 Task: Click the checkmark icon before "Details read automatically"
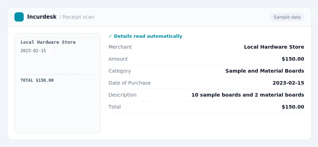(x=110, y=36)
